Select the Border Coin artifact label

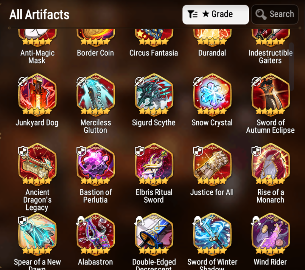coord(95,53)
